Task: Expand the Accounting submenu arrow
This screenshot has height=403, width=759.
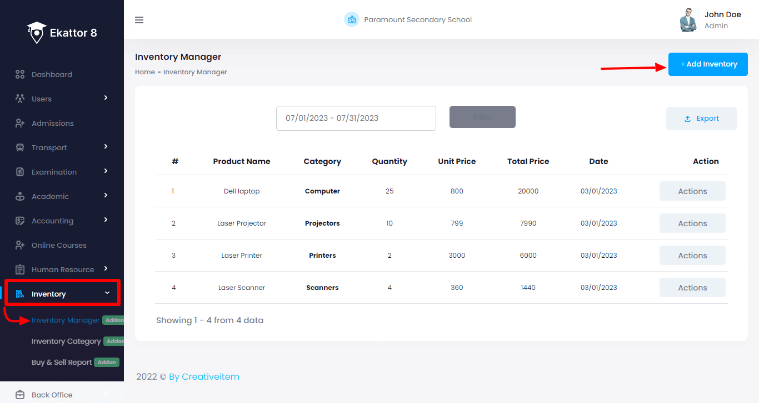Action: [106, 220]
